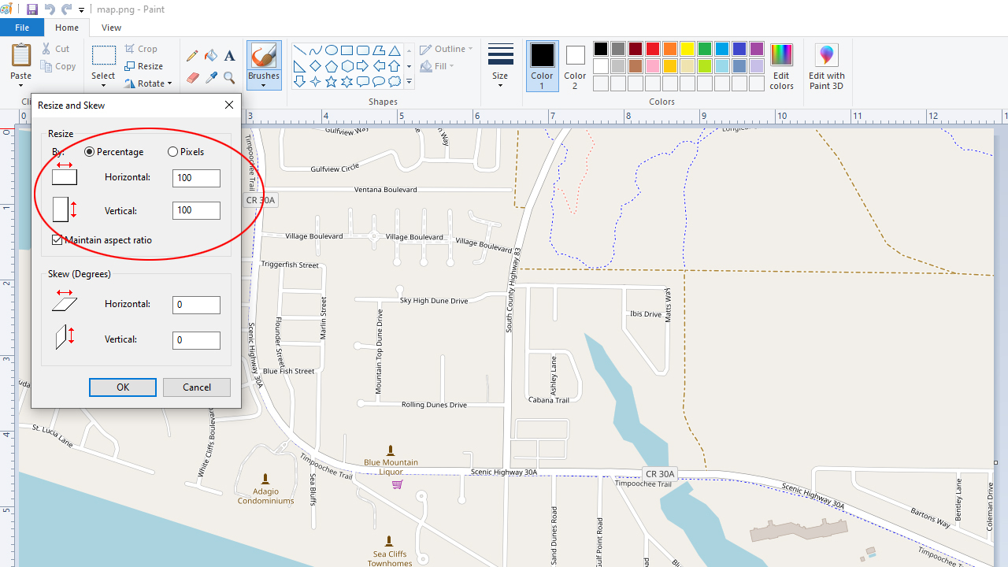This screenshot has height=567, width=1008.
Task: Pick the Four-point star shape
Action: (316, 82)
